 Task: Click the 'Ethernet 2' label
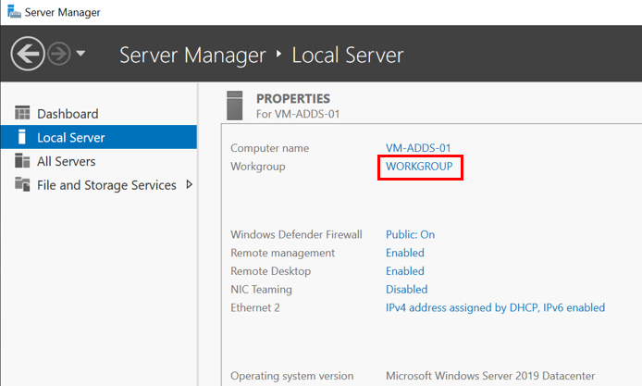(255, 307)
